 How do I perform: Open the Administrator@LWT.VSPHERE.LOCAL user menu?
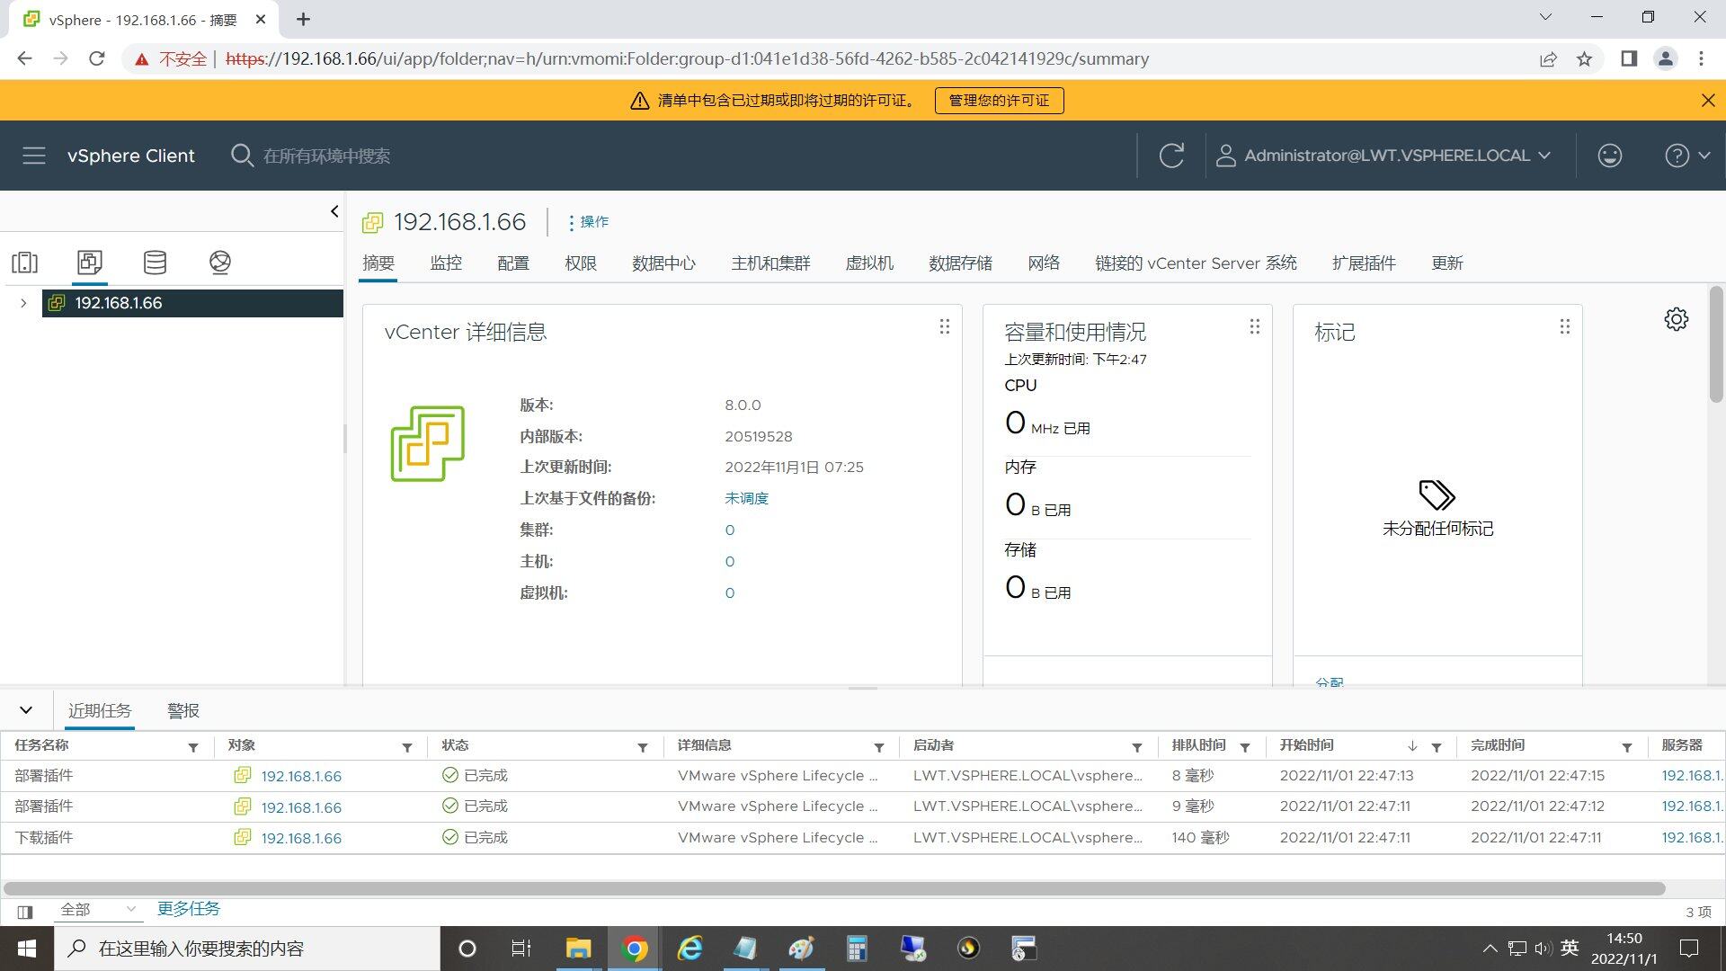1383,156
